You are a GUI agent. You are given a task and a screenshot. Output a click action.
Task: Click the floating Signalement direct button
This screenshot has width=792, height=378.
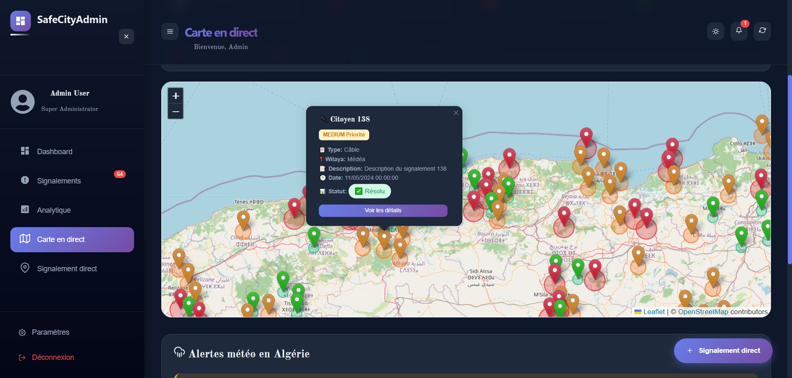pos(723,351)
